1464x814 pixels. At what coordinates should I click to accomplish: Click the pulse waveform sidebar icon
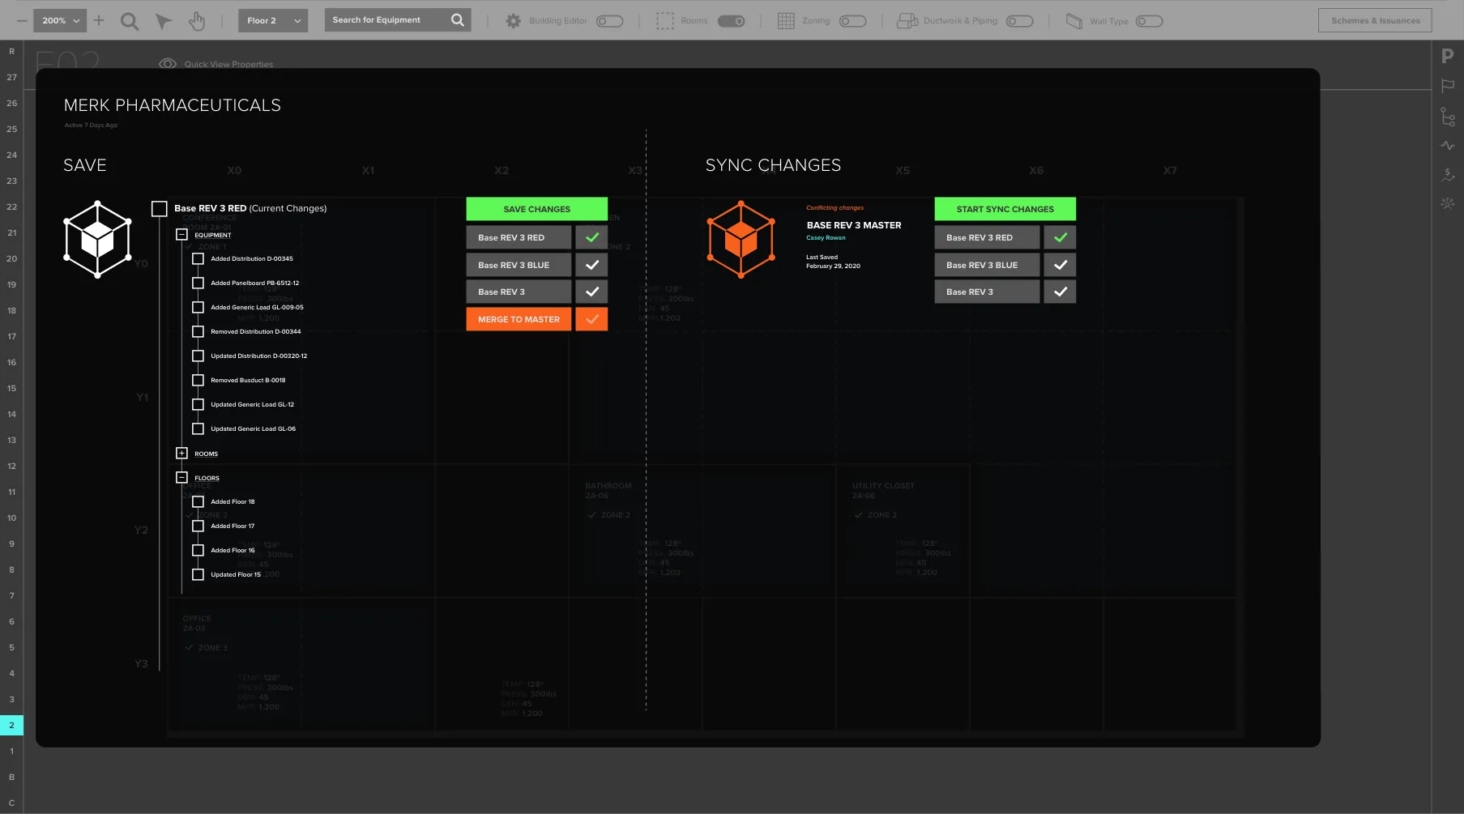1448,146
